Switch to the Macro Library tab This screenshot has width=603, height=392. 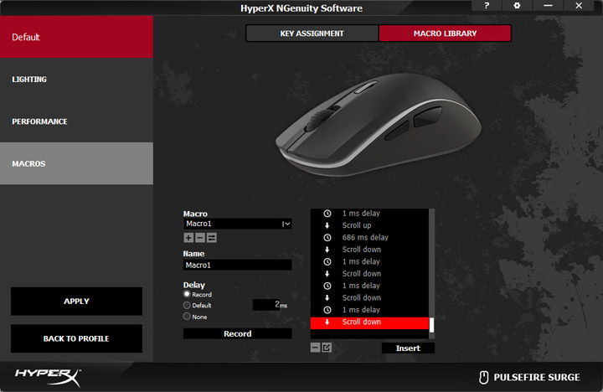pyautogui.click(x=445, y=34)
